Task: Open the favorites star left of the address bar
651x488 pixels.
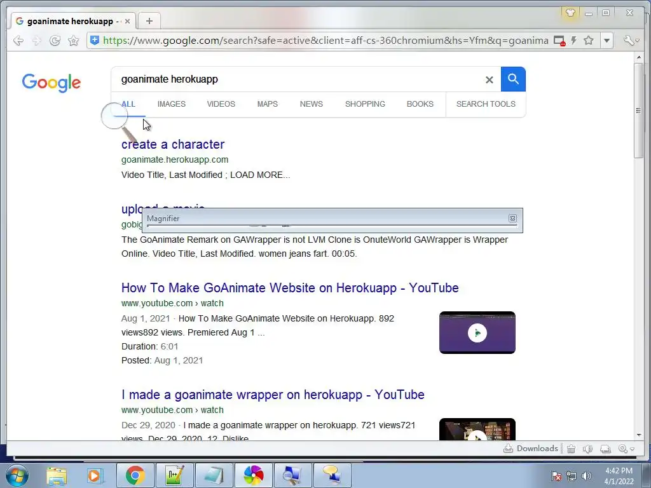Action: pyautogui.click(x=74, y=40)
